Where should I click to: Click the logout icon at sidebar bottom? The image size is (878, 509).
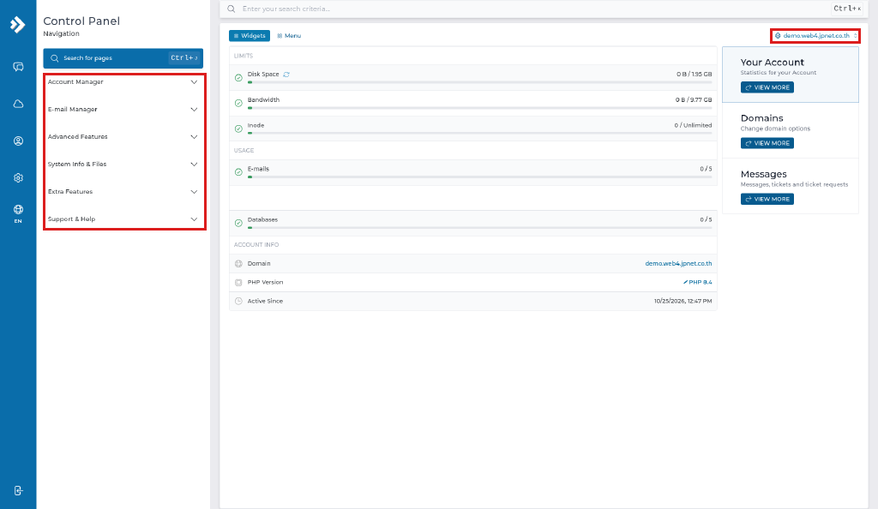click(18, 490)
